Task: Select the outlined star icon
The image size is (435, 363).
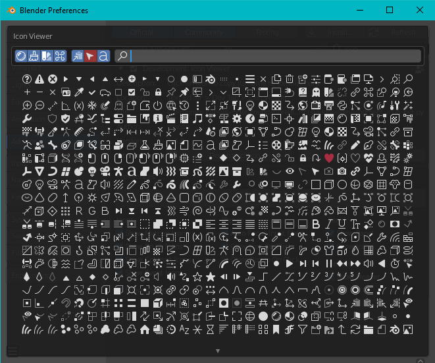Action: pos(197,277)
